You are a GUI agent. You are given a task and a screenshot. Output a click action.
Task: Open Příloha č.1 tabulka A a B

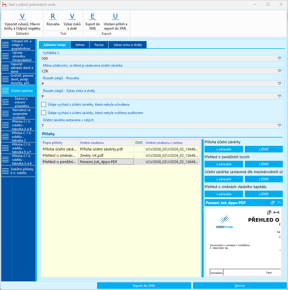pos(18,125)
